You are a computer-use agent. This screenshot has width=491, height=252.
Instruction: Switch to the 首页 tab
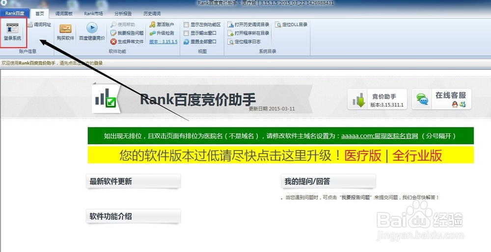40,13
